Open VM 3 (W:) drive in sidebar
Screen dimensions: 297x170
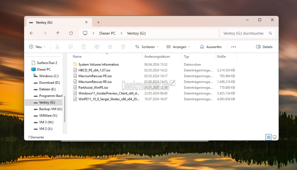click(x=46, y=122)
